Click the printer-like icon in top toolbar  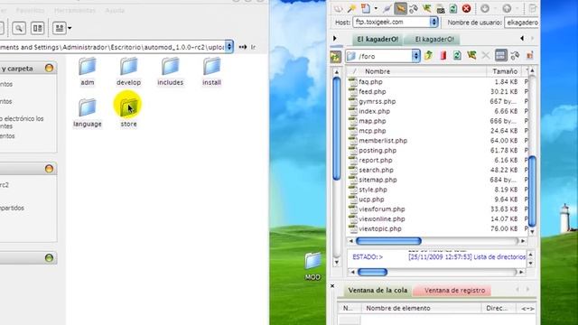coord(440,8)
